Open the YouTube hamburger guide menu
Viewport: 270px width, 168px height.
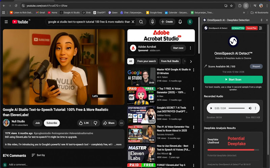pos(6,22)
